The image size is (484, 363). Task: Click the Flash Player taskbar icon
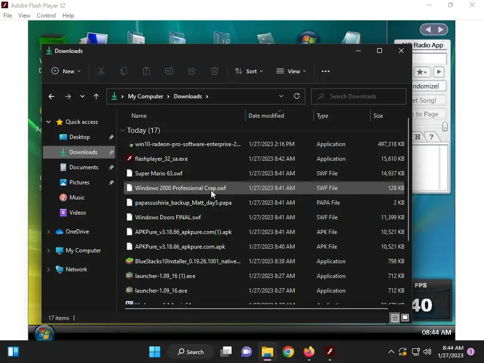(x=329, y=352)
